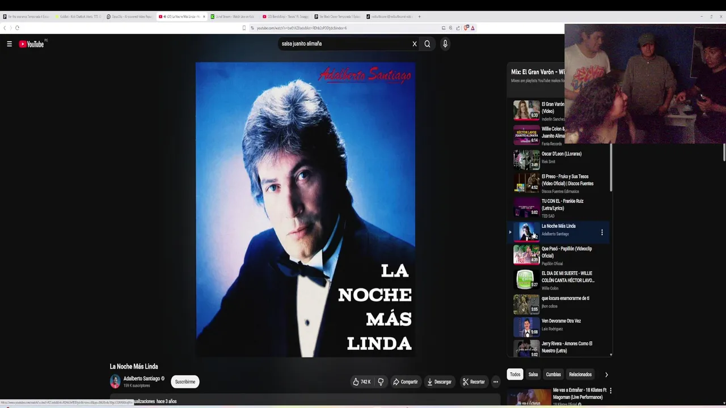Click the La Noche Más Linda video title
726x408 pixels.
pos(134,367)
